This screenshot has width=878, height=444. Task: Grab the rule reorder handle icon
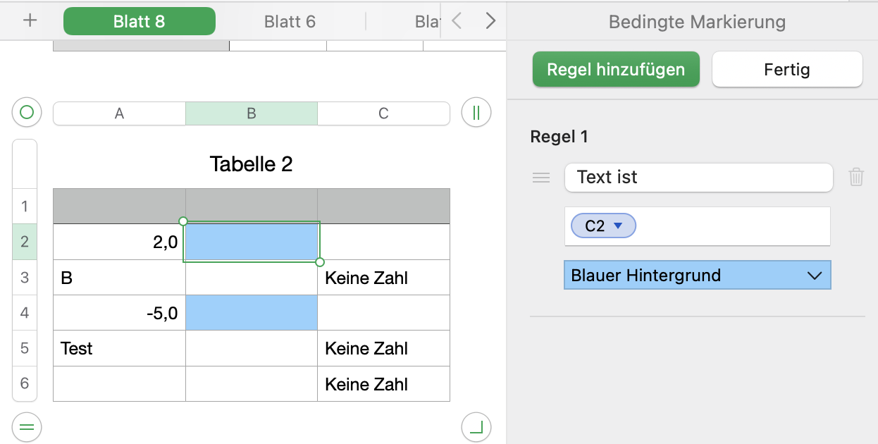tap(541, 178)
